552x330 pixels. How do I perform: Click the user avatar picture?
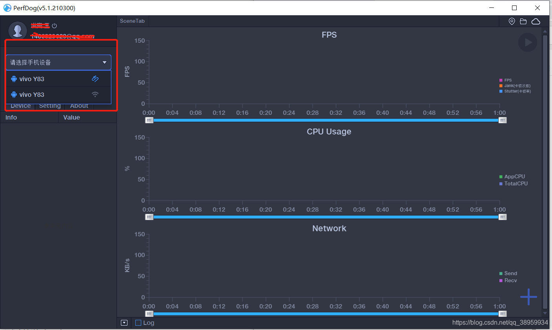coord(18,31)
